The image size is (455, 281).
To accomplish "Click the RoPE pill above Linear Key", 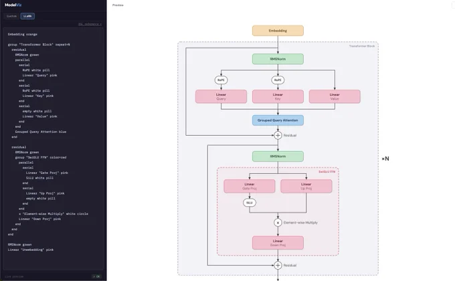I will tap(278, 80).
